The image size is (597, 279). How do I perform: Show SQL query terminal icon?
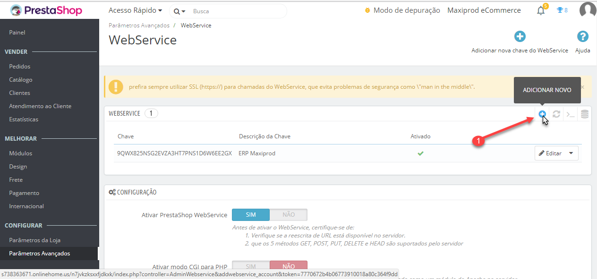click(x=571, y=114)
